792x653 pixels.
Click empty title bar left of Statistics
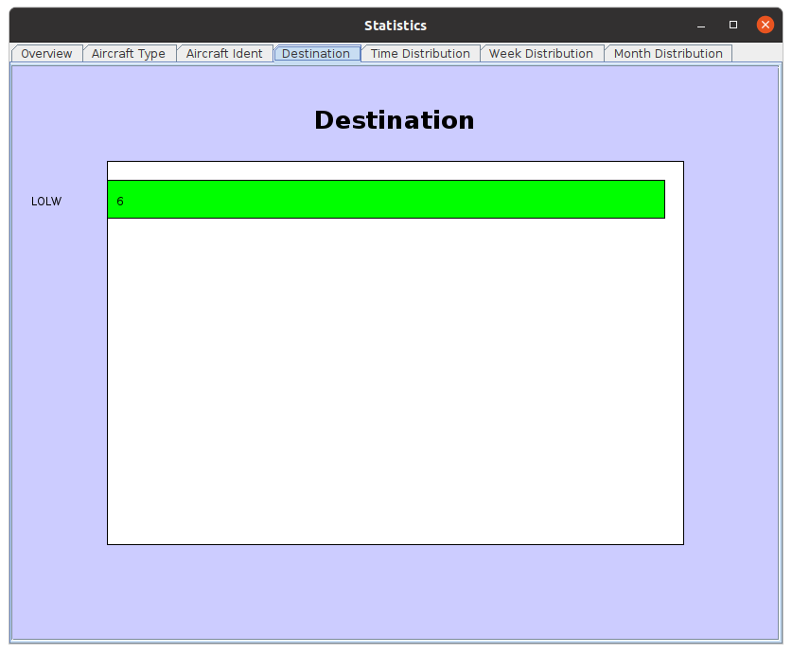[x=189, y=26]
